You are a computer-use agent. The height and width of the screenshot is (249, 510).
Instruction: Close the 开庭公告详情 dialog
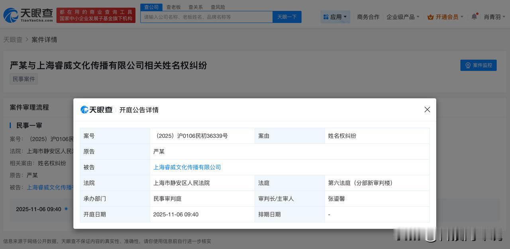click(x=427, y=110)
